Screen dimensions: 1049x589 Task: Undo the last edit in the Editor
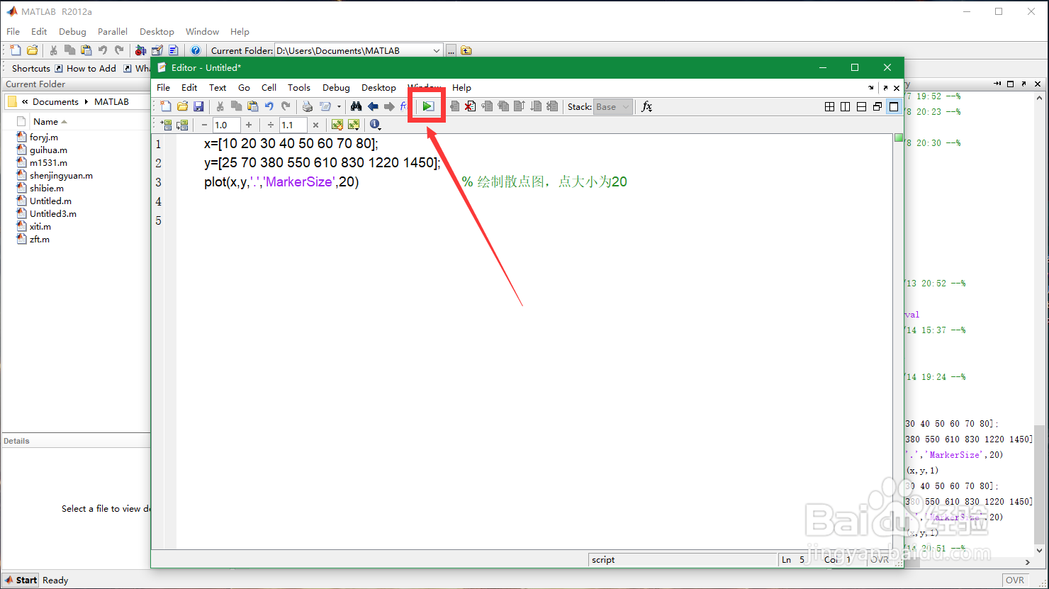[269, 106]
